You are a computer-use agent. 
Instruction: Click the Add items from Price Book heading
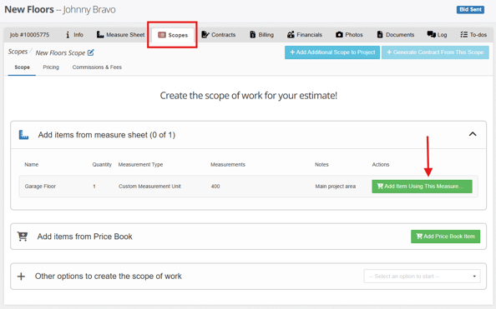[85, 237]
